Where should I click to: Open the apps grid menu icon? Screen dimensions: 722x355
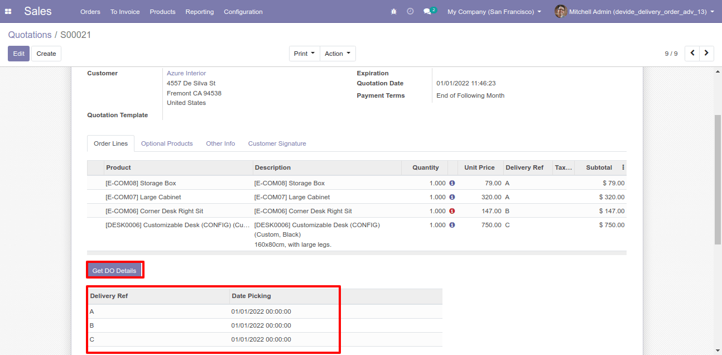[x=8, y=12]
